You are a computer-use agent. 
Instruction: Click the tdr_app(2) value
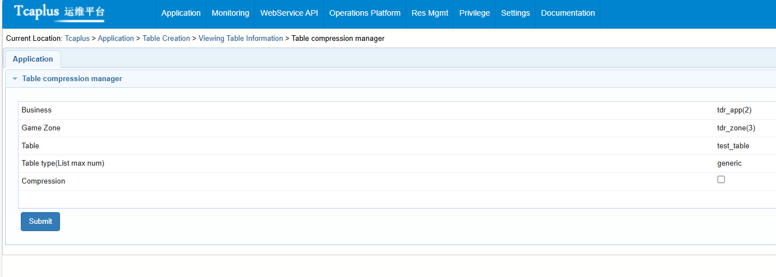[734, 110]
